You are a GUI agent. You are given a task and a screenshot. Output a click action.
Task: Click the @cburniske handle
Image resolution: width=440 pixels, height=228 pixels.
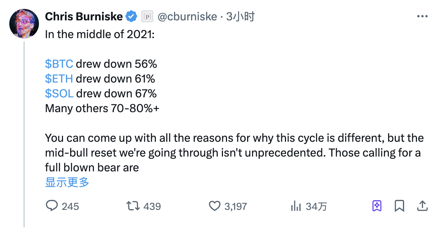pos(187,16)
